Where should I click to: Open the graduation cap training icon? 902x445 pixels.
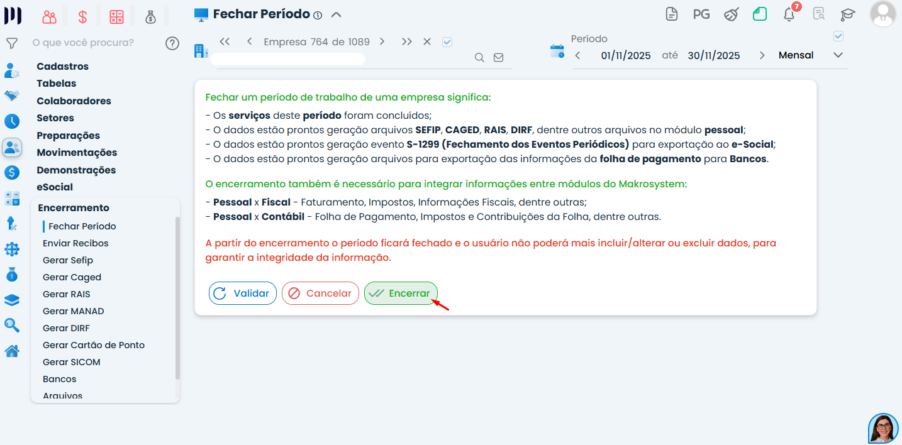pos(848,14)
